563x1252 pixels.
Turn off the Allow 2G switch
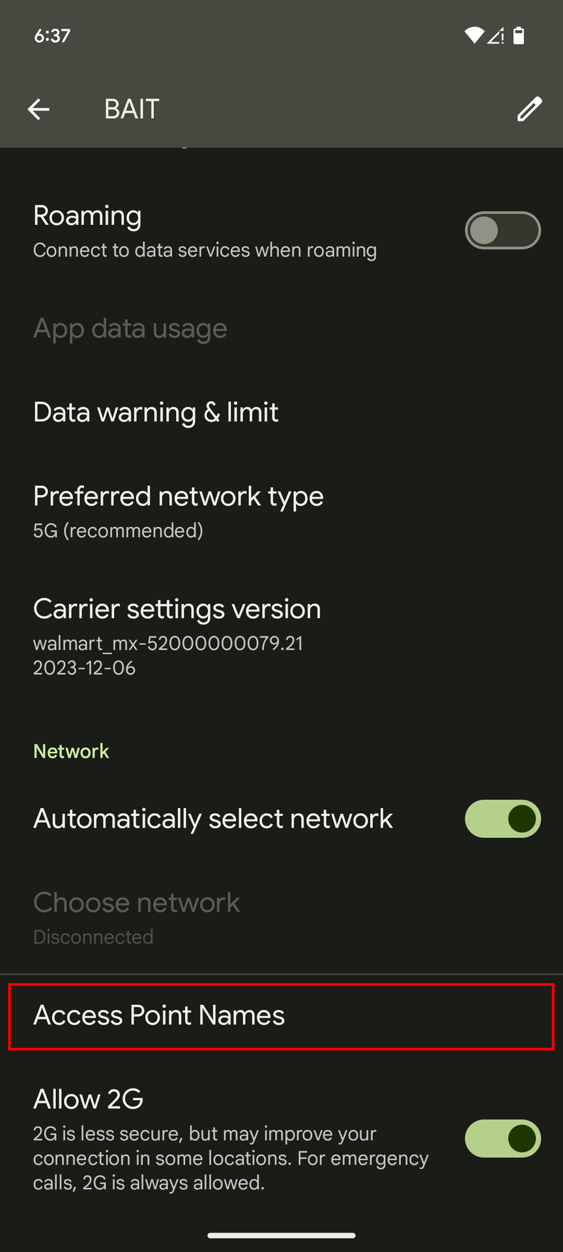point(502,1139)
